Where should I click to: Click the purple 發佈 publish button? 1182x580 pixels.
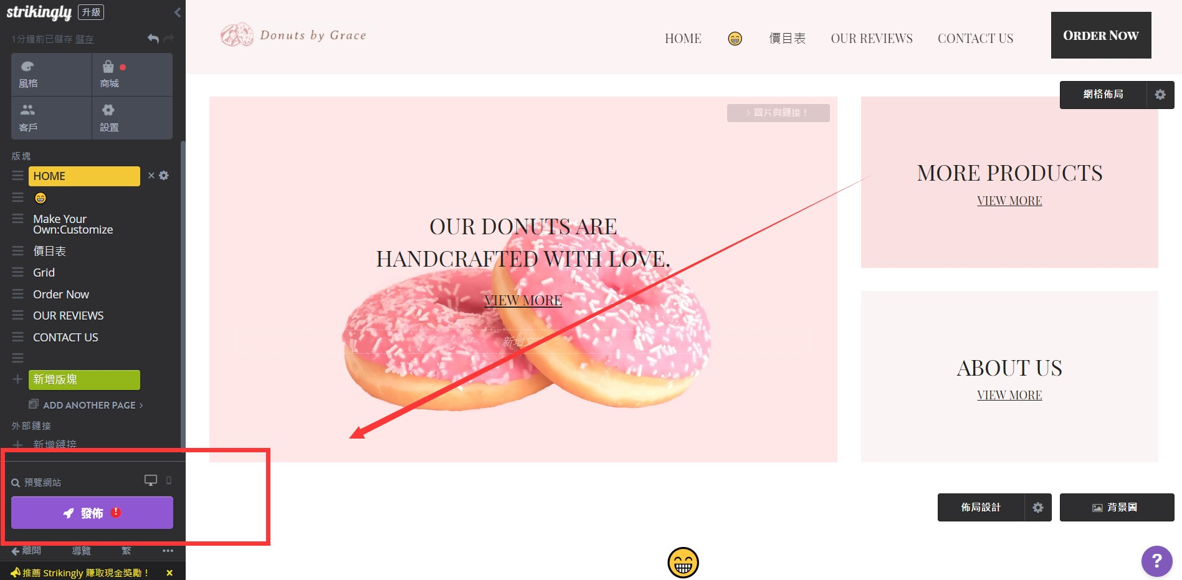(92, 513)
